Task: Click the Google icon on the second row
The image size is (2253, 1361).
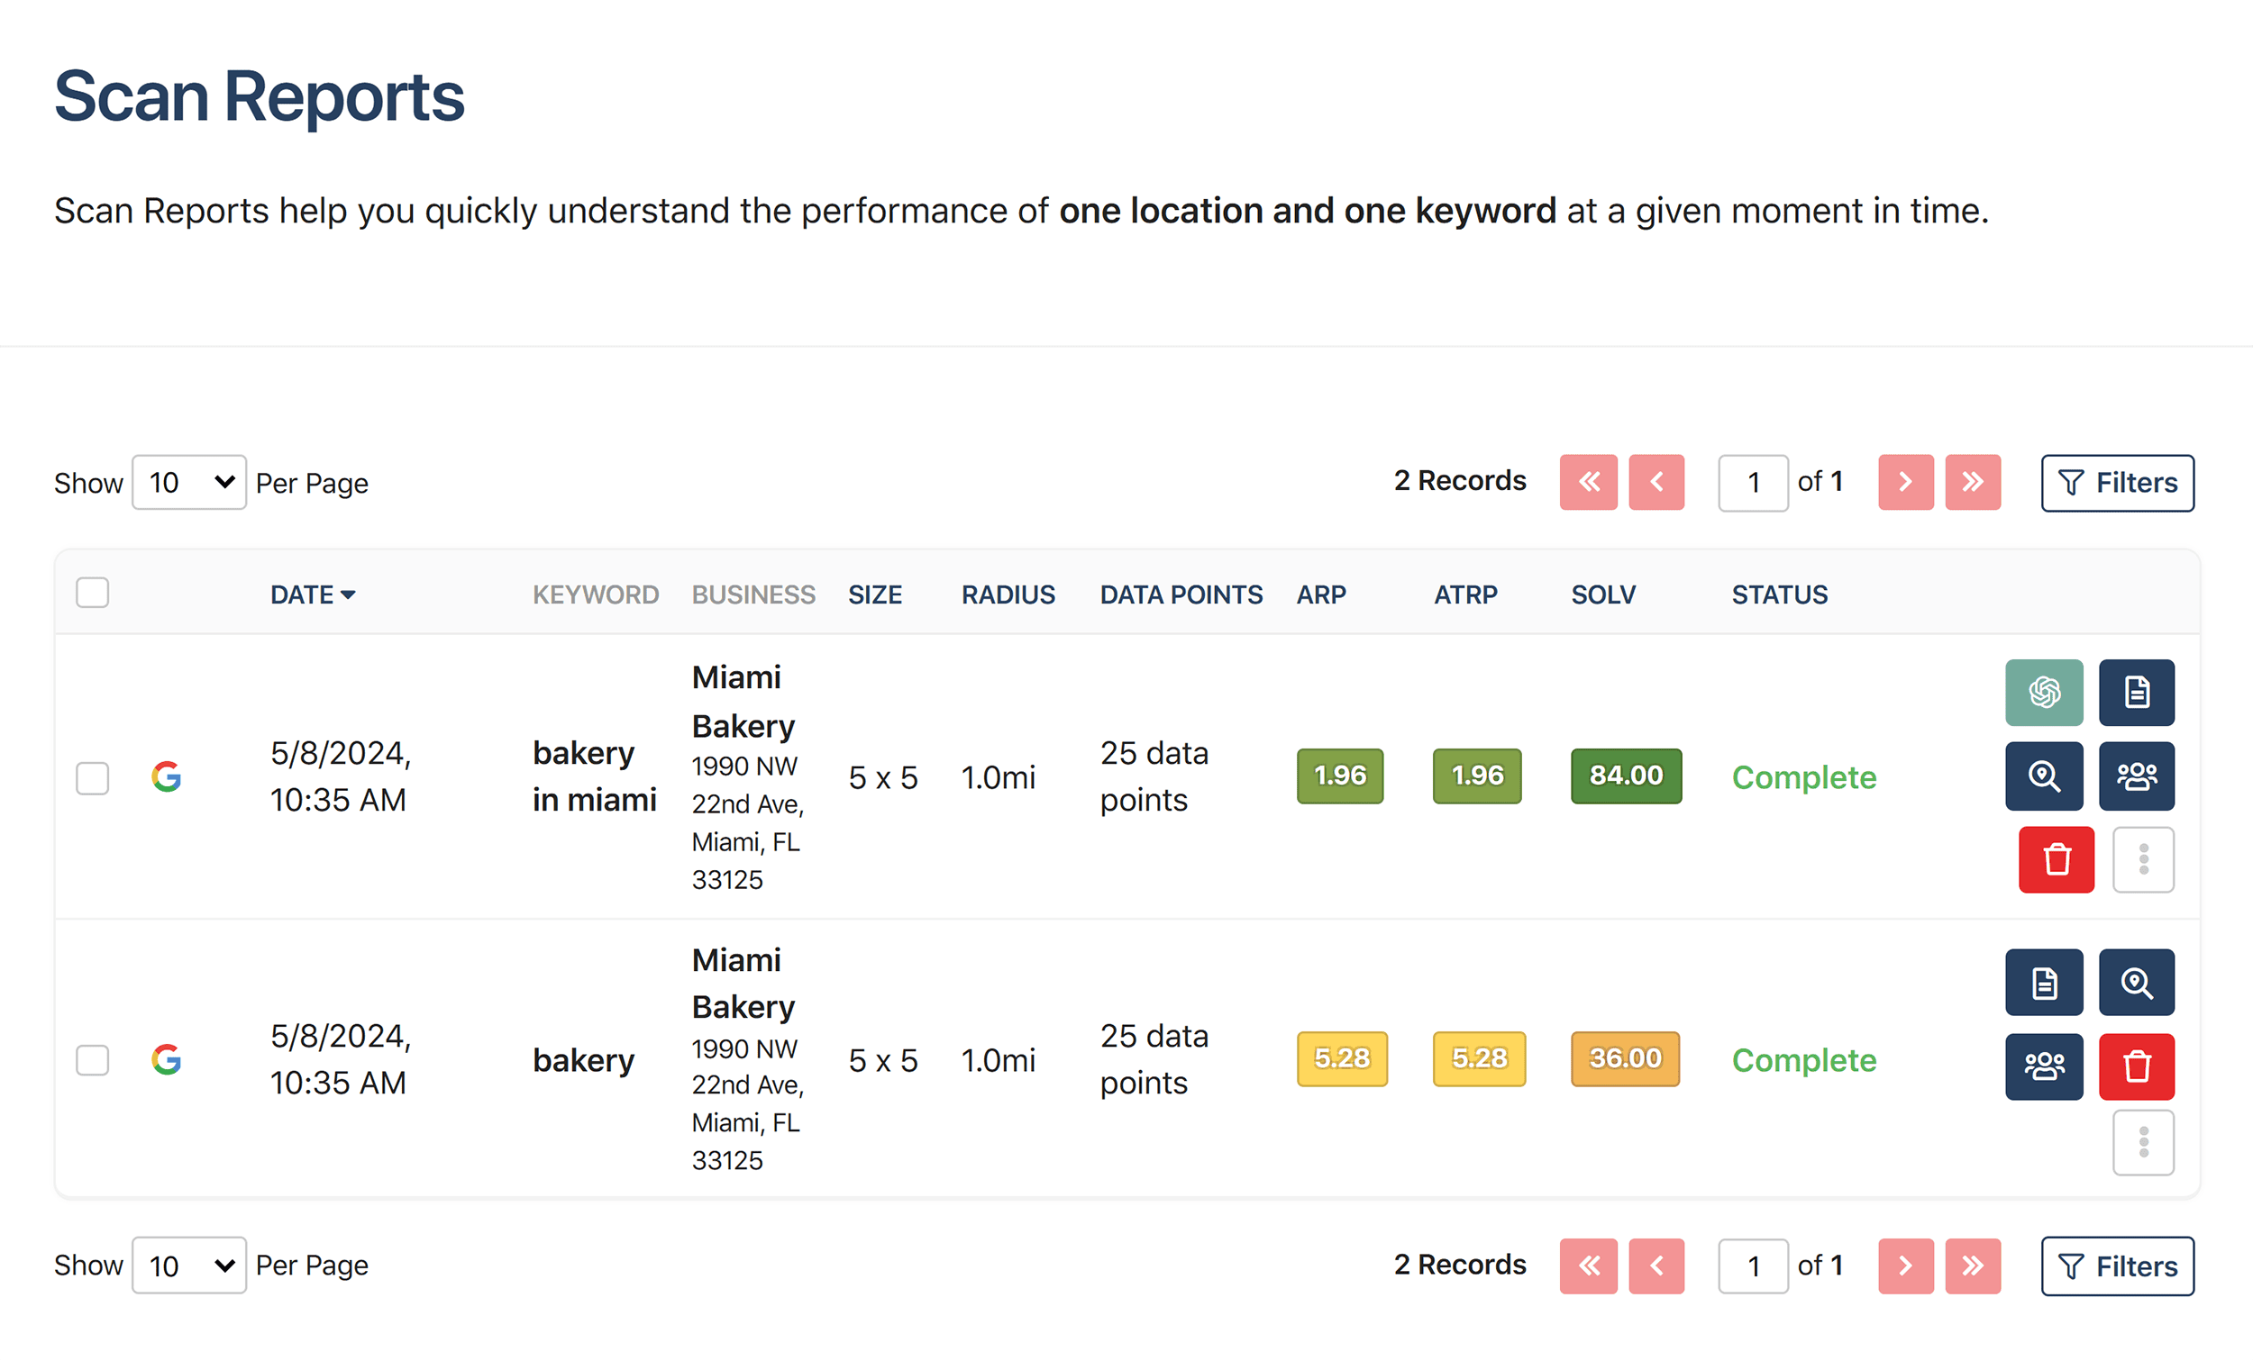Action: tap(167, 1060)
